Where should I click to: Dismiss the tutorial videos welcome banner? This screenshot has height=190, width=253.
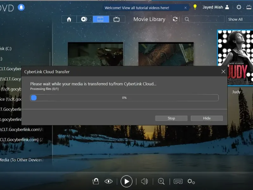pyautogui.click(x=185, y=8)
